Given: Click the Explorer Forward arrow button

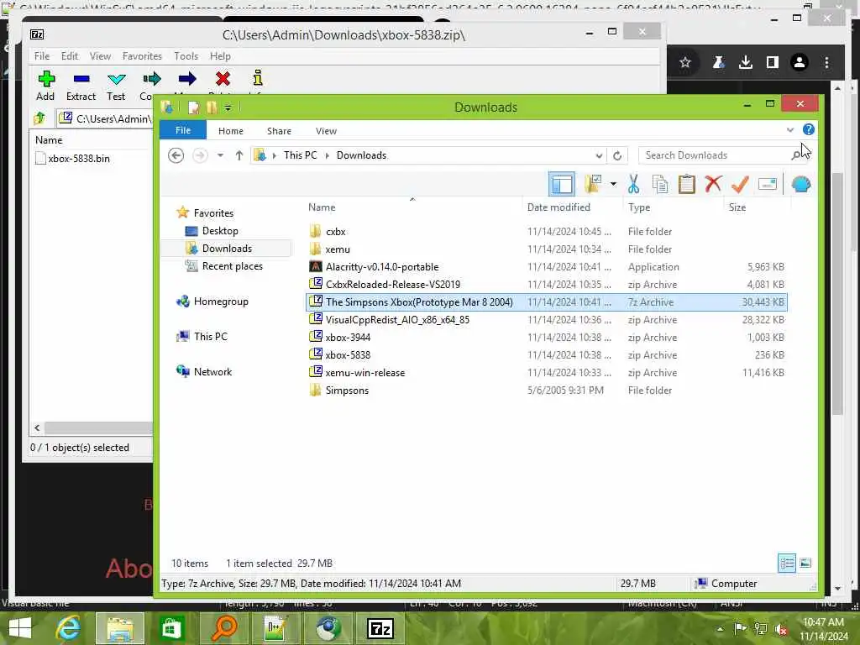Looking at the screenshot, I should [x=200, y=155].
